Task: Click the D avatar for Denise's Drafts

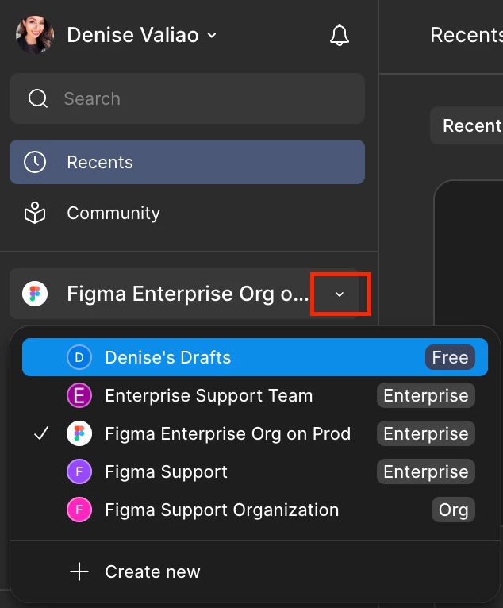Action: pyautogui.click(x=79, y=357)
